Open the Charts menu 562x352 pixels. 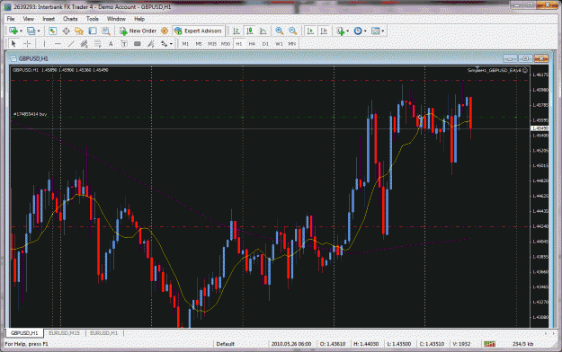coord(70,19)
